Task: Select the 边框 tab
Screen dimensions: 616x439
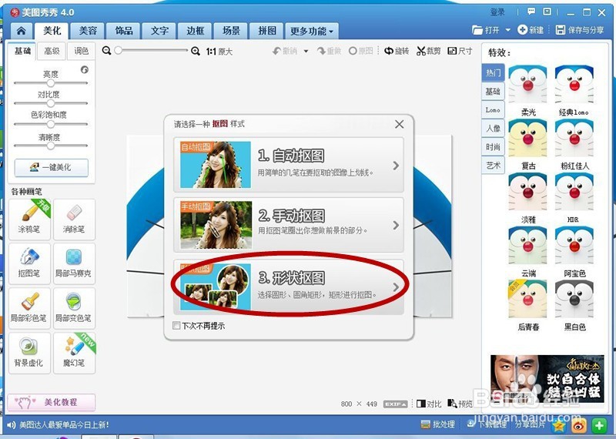Action: (x=196, y=31)
